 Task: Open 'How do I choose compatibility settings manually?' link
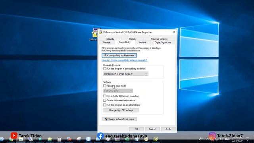124,60
